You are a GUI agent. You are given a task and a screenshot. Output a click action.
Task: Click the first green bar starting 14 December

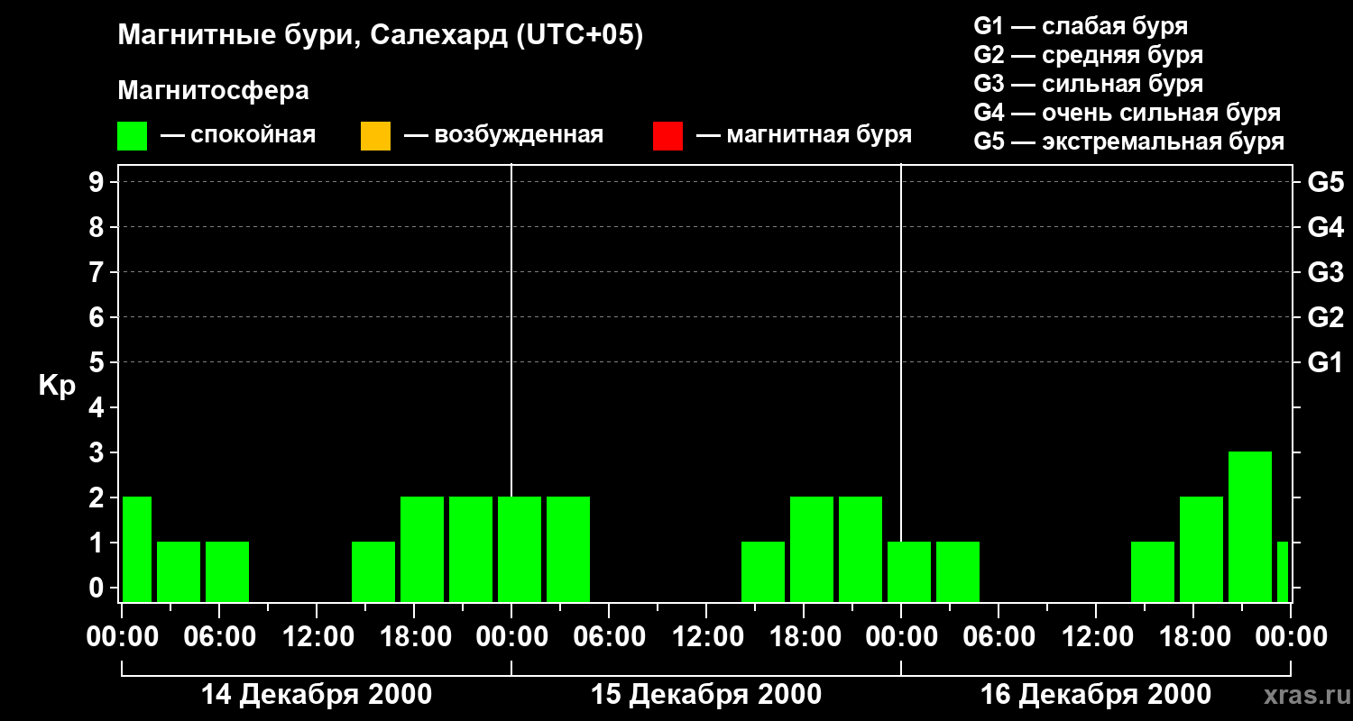(x=136, y=549)
